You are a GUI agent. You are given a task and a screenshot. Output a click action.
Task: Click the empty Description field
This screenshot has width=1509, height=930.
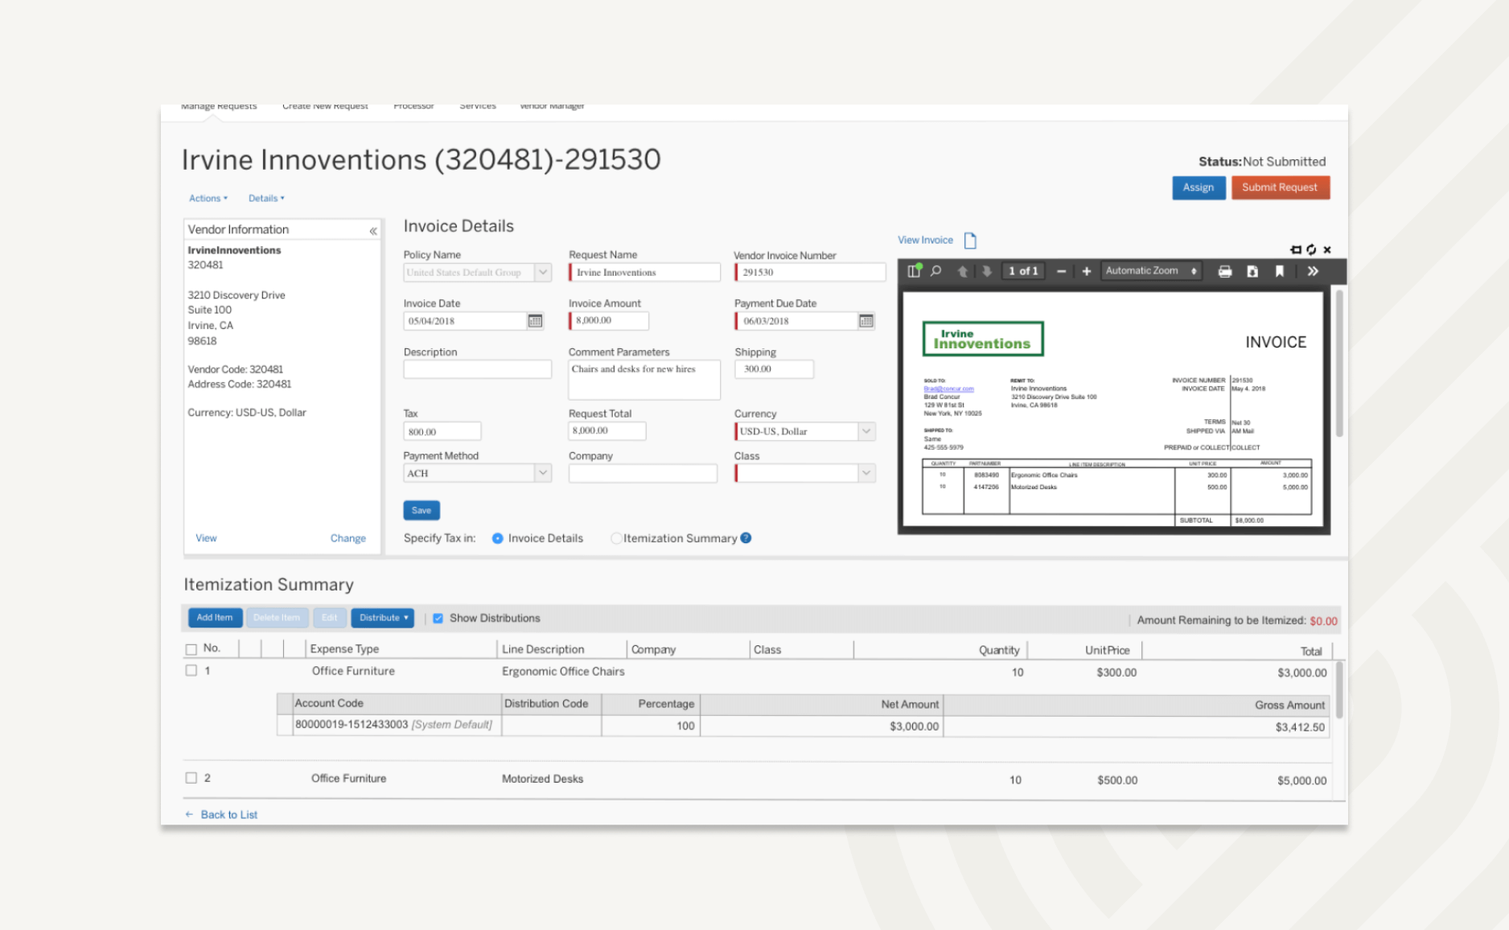point(478,369)
